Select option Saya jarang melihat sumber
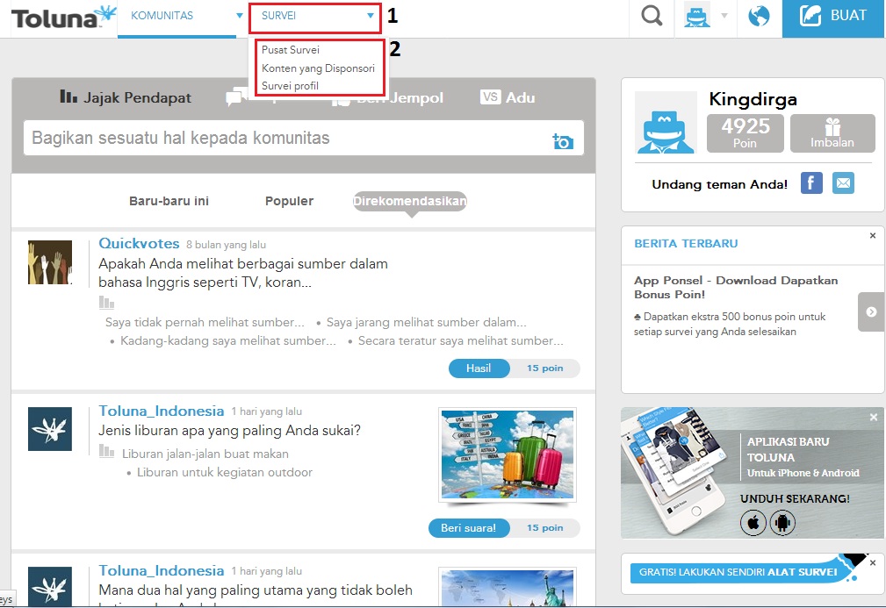Image resolution: width=886 pixels, height=608 pixels. coord(426,322)
